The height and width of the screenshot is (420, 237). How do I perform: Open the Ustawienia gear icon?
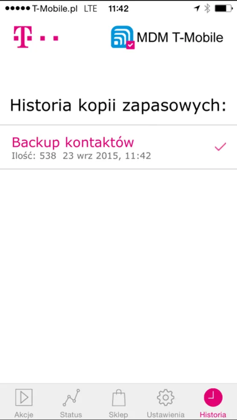(x=165, y=398)
